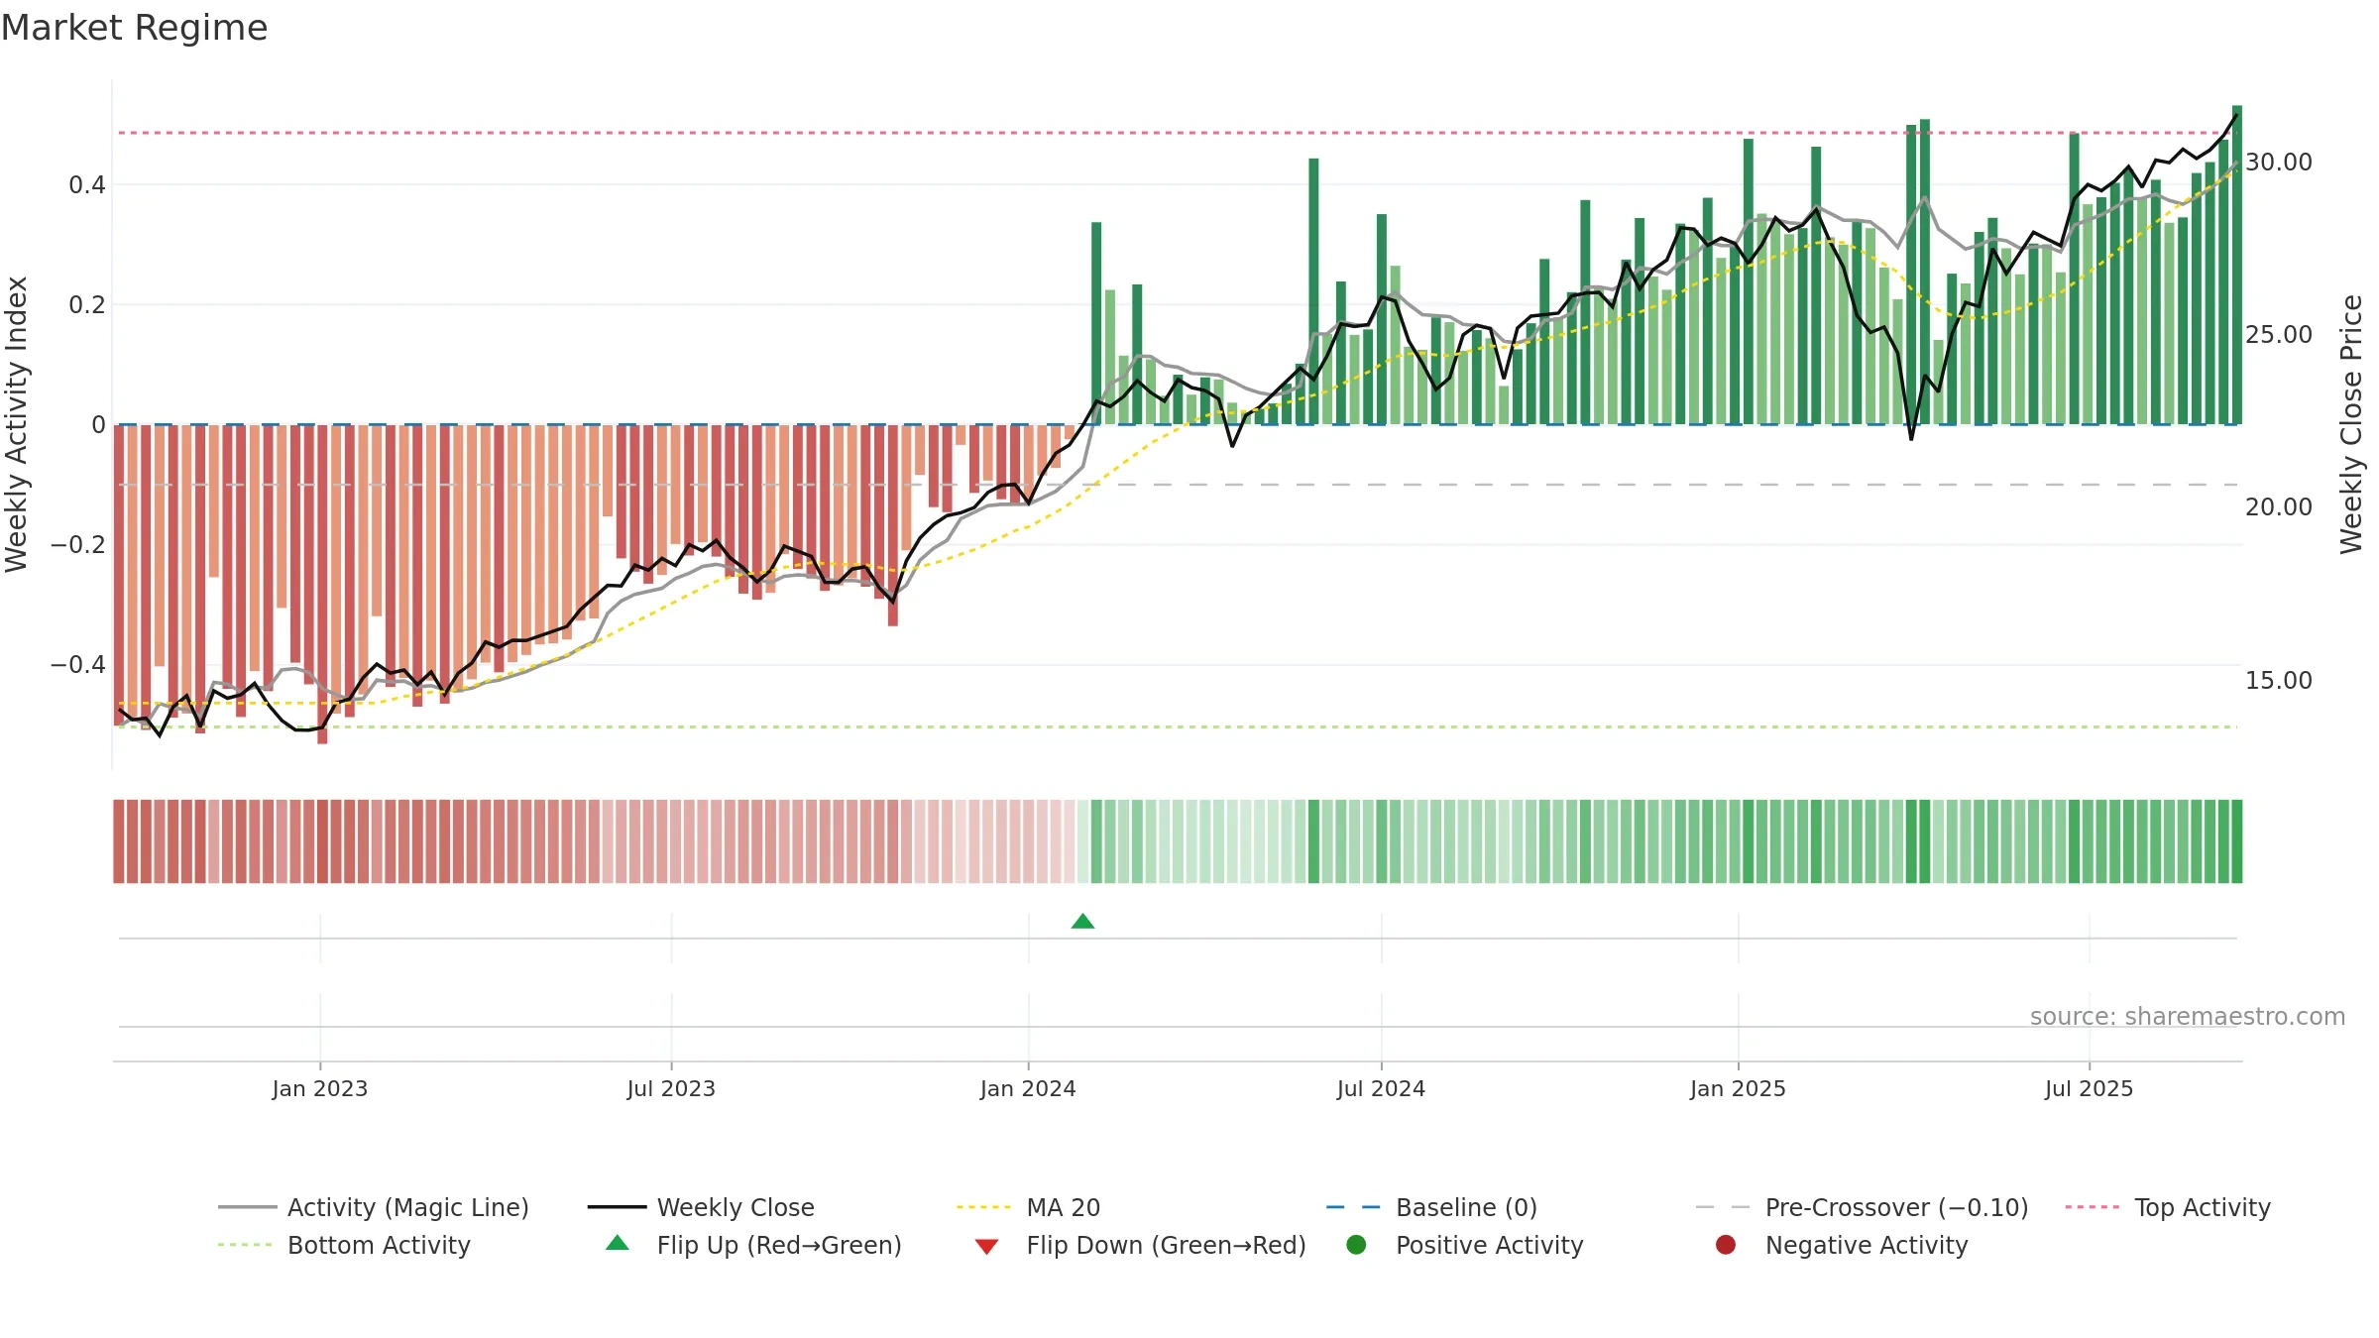Click the Market Regime chart title
The image size is (2379, 1338).
(x=134, y=28)
